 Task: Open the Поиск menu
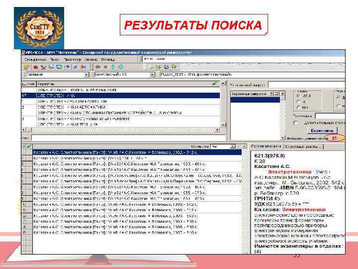point(55,59)
